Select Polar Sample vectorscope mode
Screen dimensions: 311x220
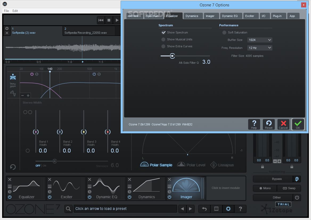[x=156, y=165]
